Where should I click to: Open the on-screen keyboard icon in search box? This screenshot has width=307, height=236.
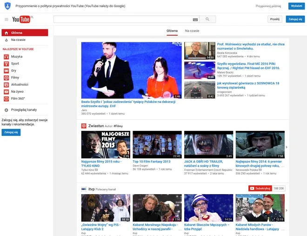pos(195,20)
